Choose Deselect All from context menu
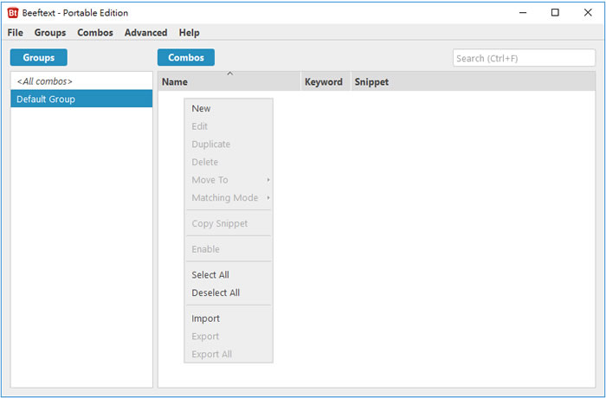The width and height of the screenshot is (606, 398). tap(216, 293)
